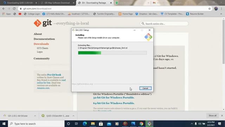This screenshot has height=127, width=225.
Task: Open the College Login bookmark
Action: tap(32, 14)
